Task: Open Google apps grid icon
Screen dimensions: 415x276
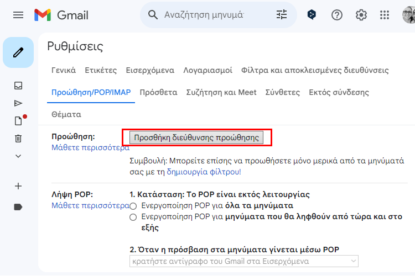Action: pyautogui.click(x=385, y=15)
